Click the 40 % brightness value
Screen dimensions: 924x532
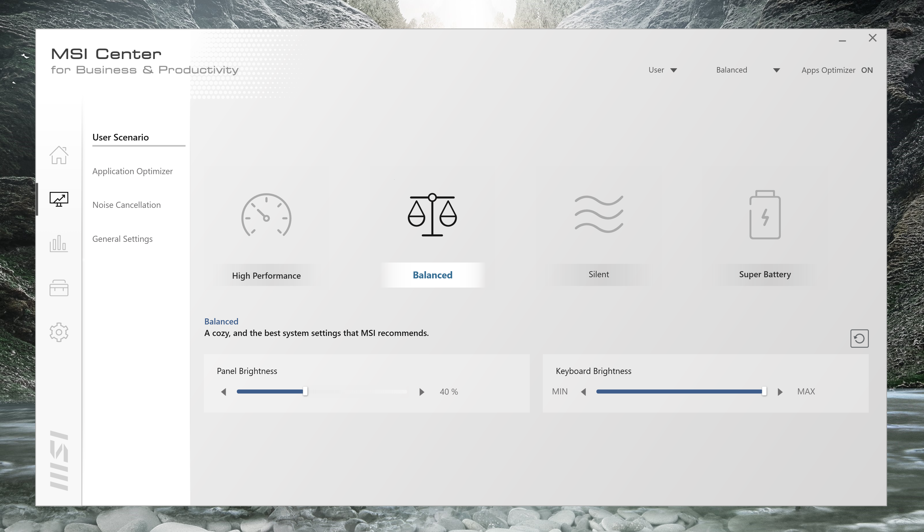(449, 392)
